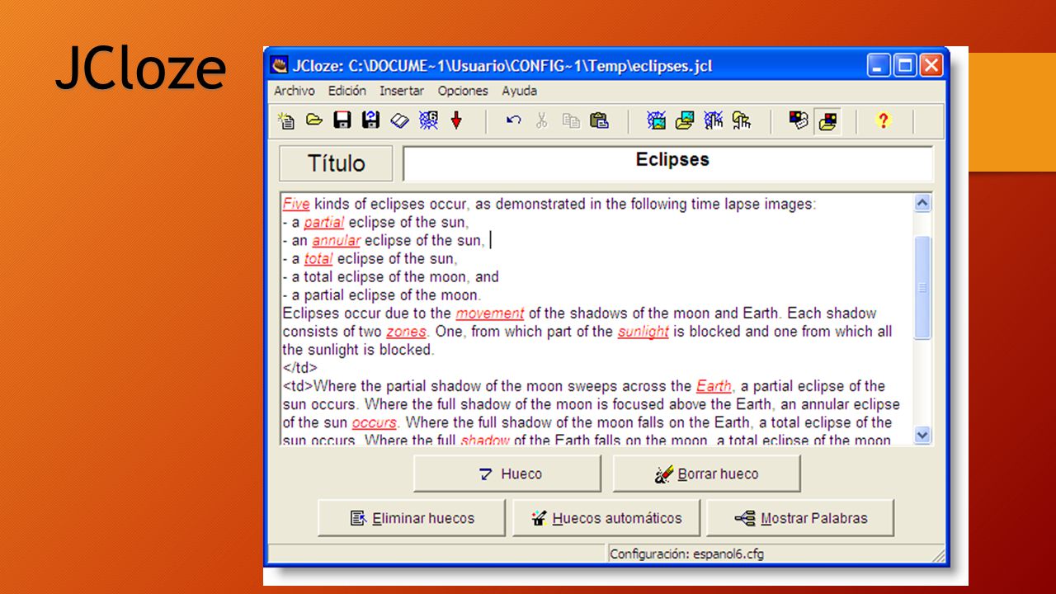Viewport: 1056px width, 594px height.
Task: Click the scroll down arrow of the text area
Action: (x=923, y=435)
